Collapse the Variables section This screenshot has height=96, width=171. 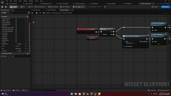tap(1, 17)
